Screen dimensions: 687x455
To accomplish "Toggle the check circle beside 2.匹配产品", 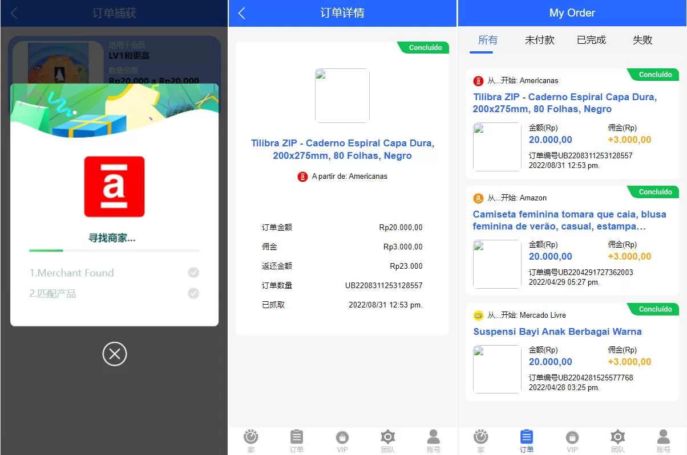I will [x=193, y=293].
